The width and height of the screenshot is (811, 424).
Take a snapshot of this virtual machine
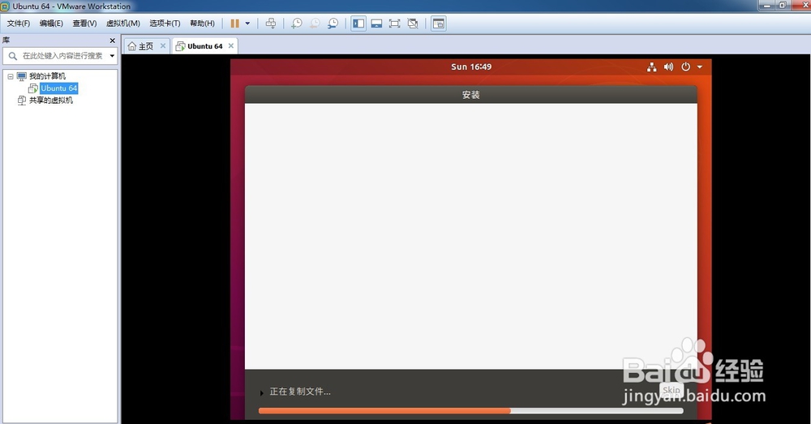click(296, 24)
